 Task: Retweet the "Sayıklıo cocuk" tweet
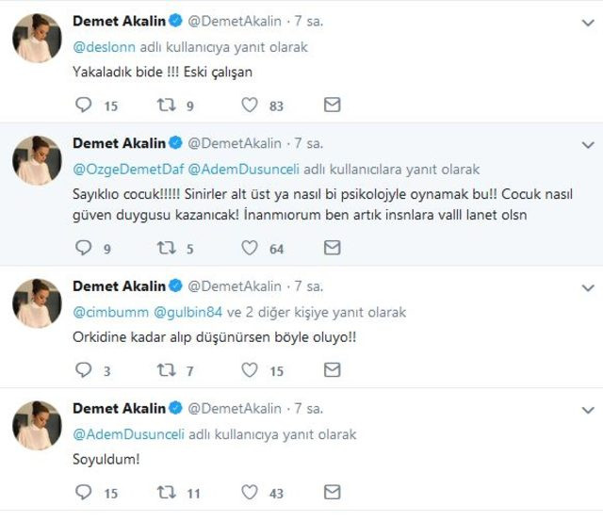166,249
